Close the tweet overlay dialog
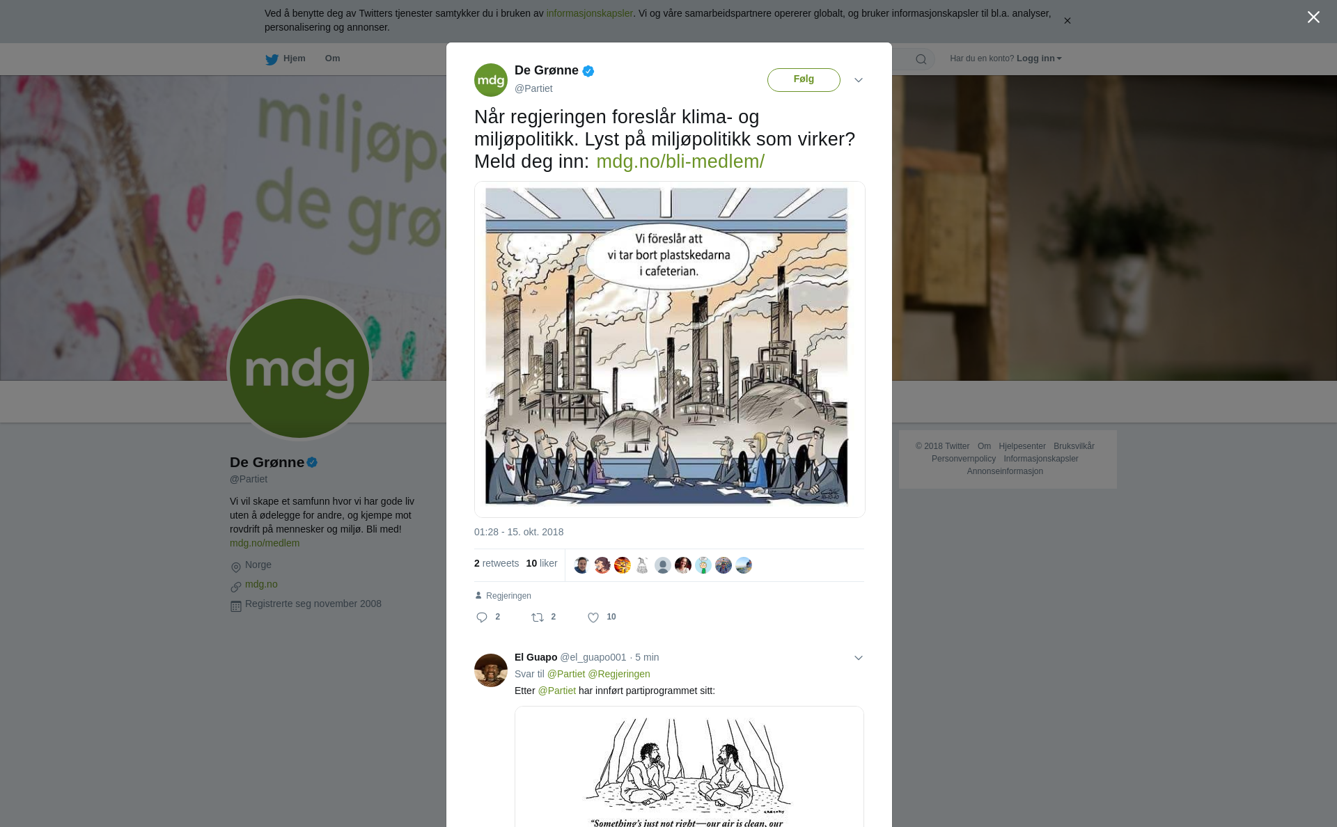This screenshot has width=1337, height=827. coord(1313,17)
